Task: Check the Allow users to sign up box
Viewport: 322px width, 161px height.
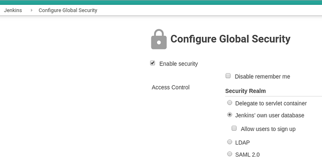Action: tap(234, 128)
